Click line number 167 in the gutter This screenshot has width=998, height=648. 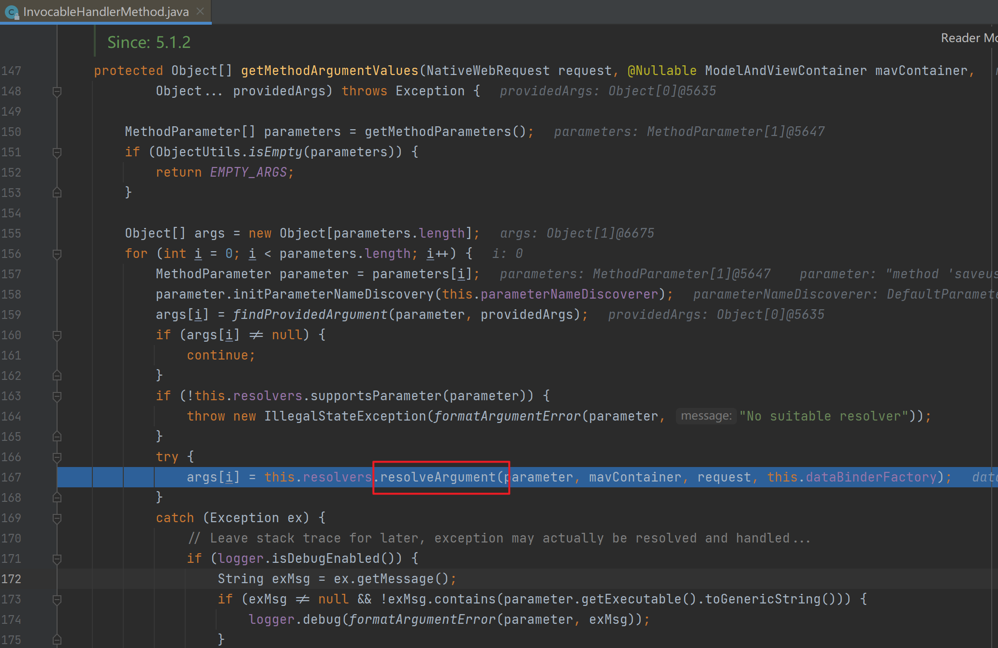[12, 477]
